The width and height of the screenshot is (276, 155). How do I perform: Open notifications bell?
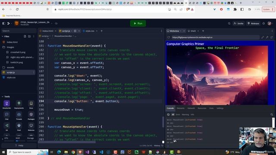coord(263,23)
